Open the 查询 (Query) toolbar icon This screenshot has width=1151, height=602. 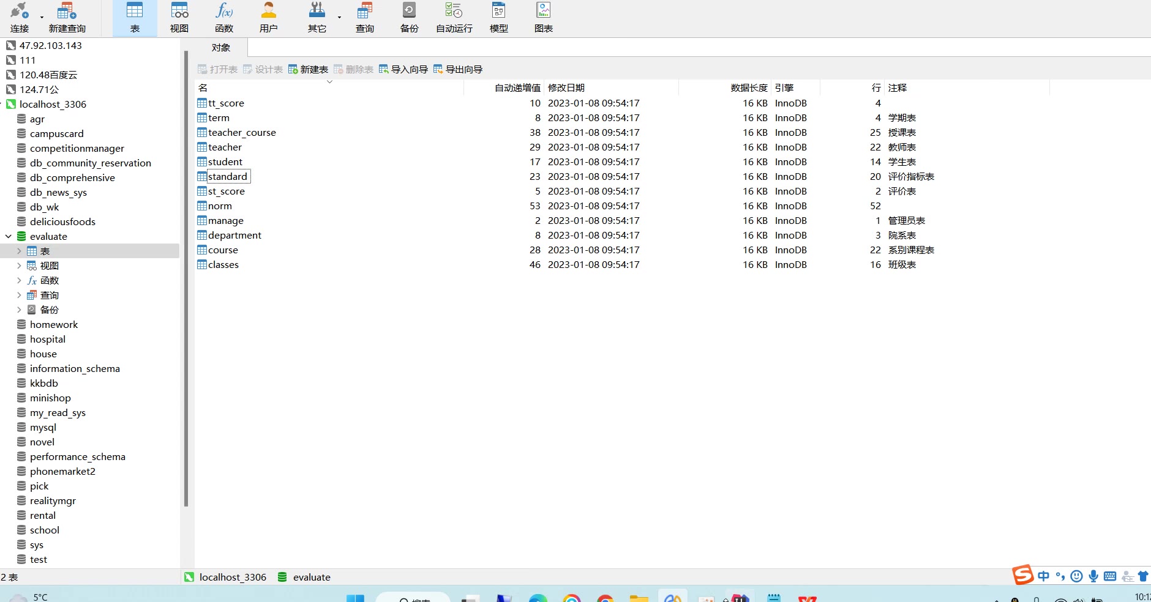[x=365, y=18]
